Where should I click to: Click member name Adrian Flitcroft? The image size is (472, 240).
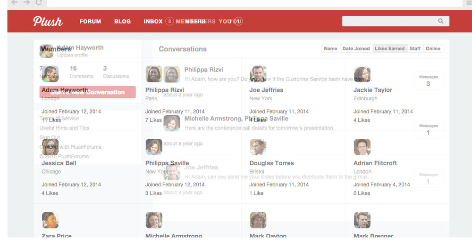(x=375, y=163)
